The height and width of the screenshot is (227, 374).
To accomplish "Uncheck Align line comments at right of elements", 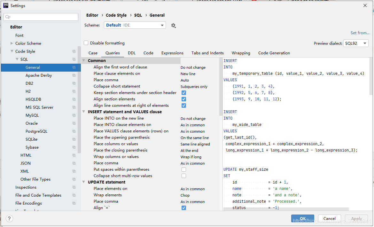I will point(184,106).
